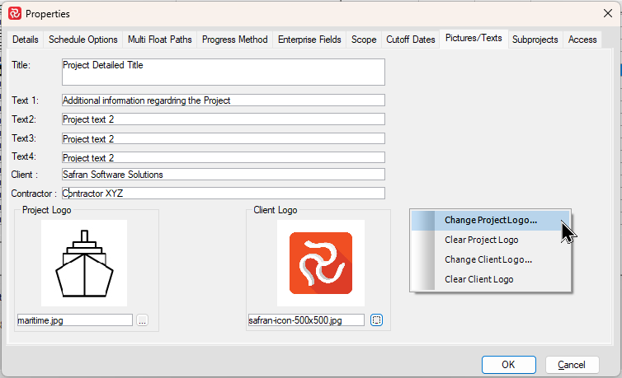Open the Schedule Options tab
The height and width of the screenshot is (378, 622).
[82, 40]
